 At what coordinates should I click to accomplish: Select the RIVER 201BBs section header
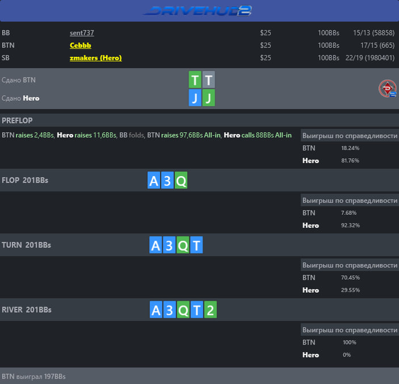click(x=199, y=310)
